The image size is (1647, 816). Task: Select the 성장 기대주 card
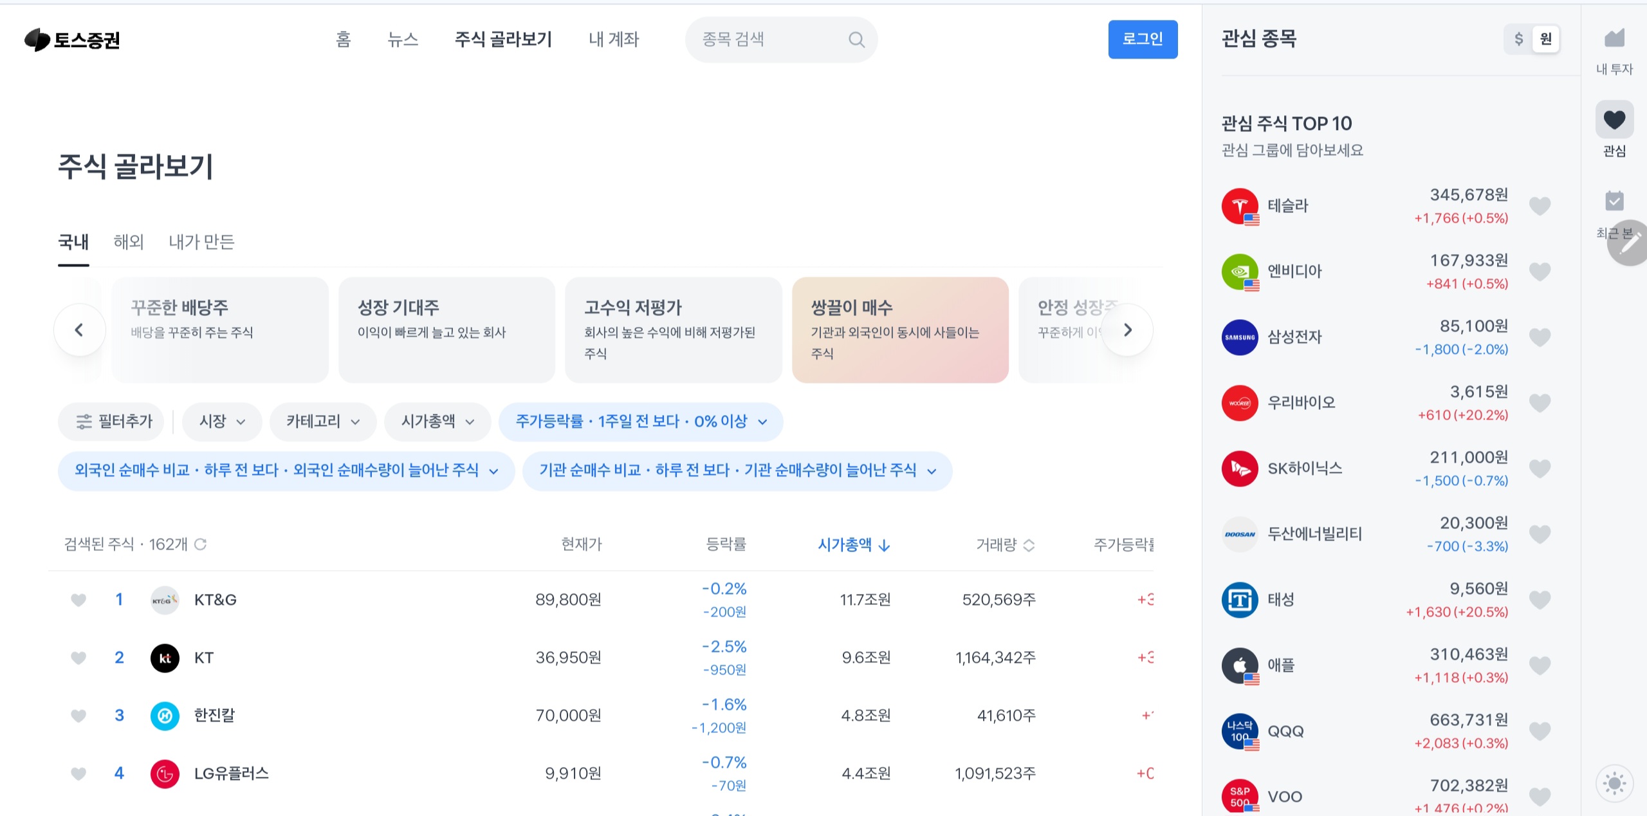(x=446, y=330)
